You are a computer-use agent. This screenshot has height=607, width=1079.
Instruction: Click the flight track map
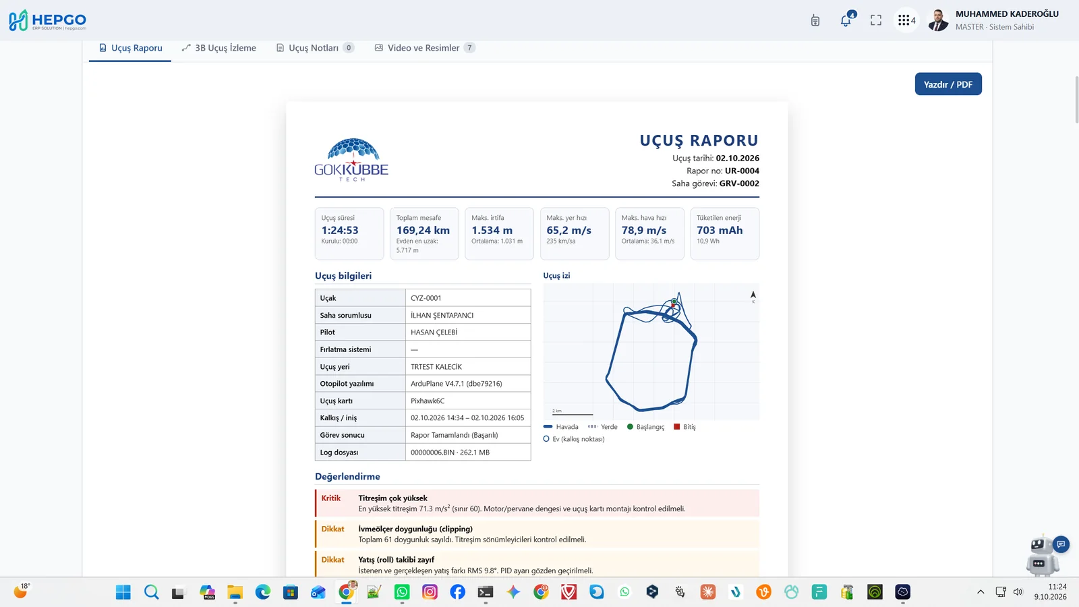click(x=651, y=351)
